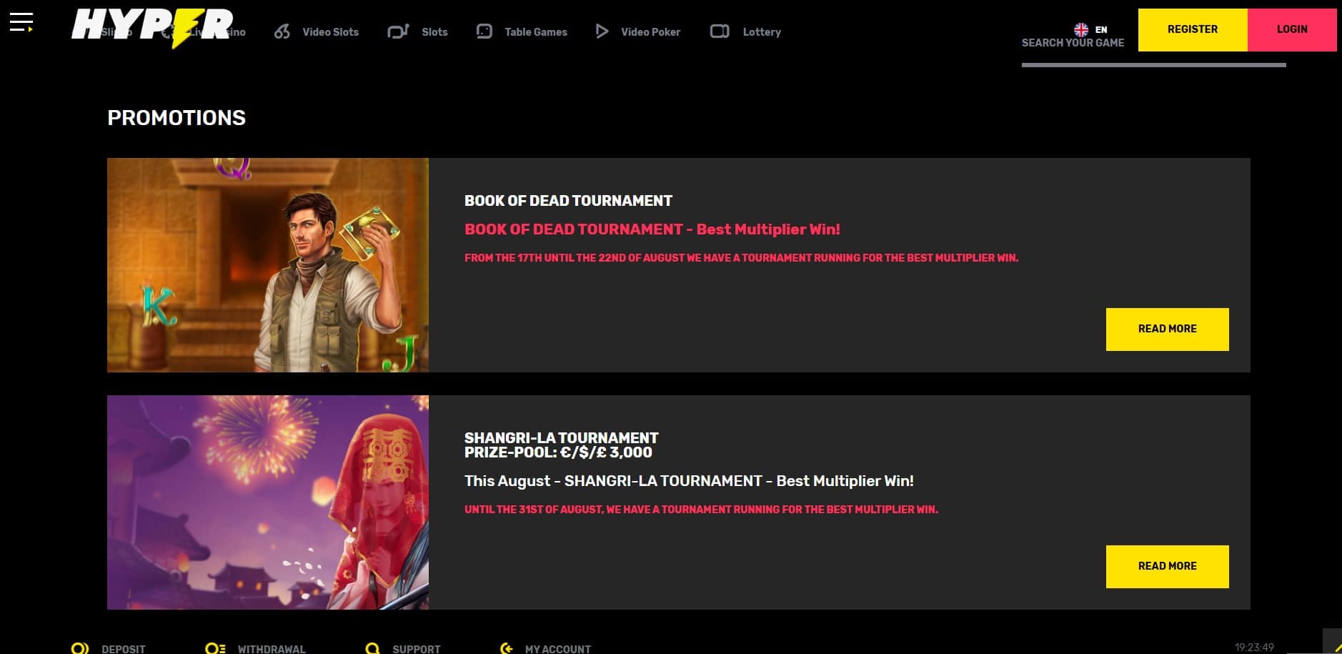Image resolution: width=1342 pixels, height=654 pixels.
Task: Go to the Video Poker section
Action: click(650, 32)
